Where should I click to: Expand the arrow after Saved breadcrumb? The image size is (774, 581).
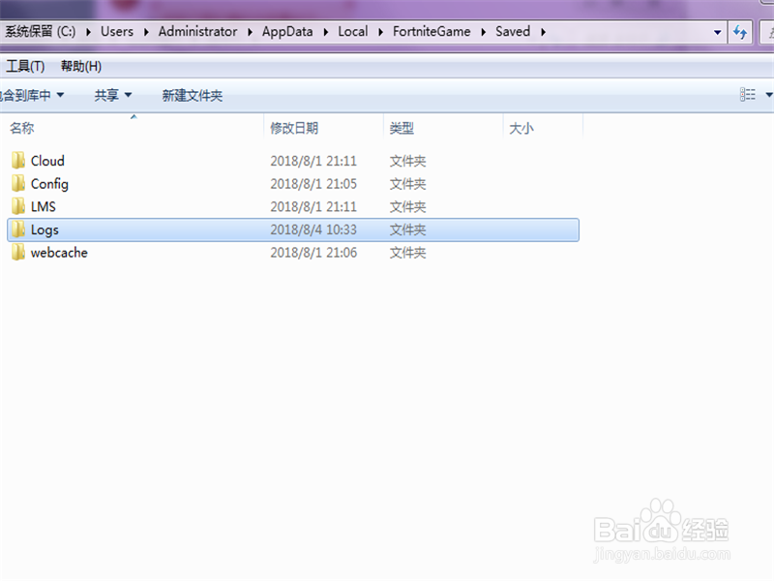tap(543, 32)
